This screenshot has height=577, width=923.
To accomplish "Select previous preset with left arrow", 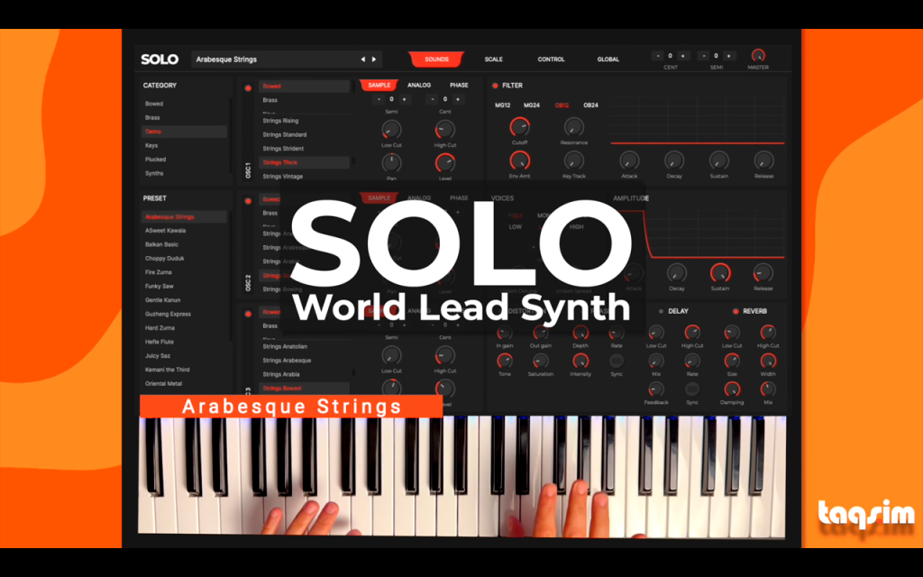I will pos(362,60).
